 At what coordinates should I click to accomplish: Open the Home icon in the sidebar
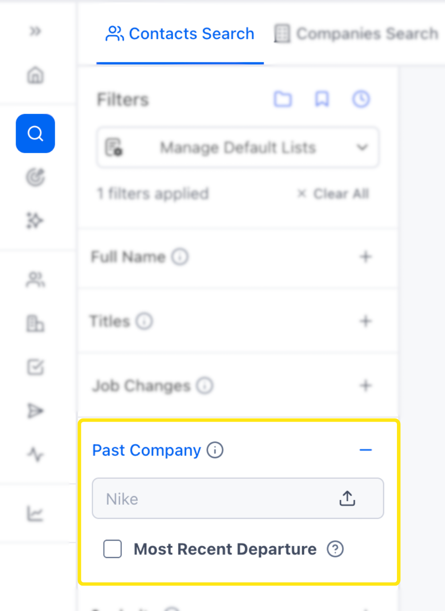click(35, 76)
